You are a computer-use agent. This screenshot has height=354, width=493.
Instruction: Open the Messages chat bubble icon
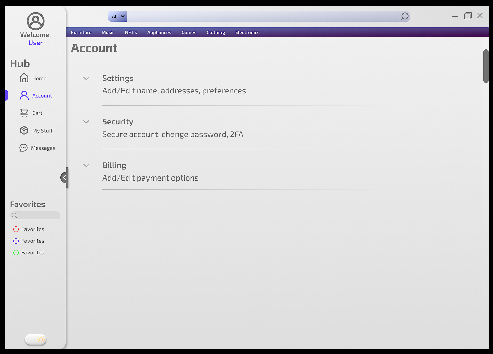tap(23, 148)
